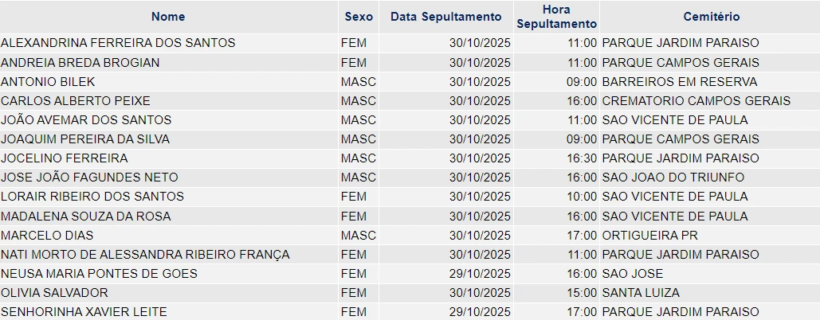
Task: Click SAO JOAO DO TRIUNFO cemetery cell
Action: click(x=673, y=177)
